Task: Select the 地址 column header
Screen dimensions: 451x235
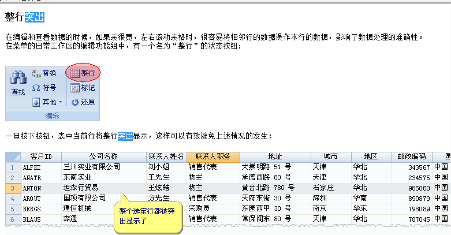Action: 275,156
